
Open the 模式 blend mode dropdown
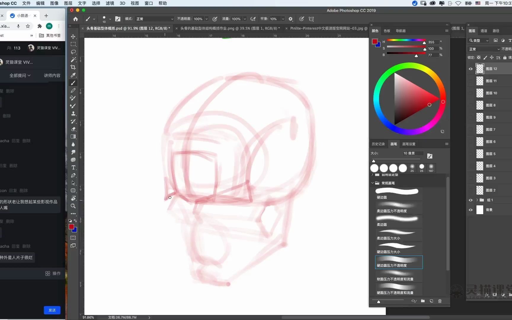(x=154, y=19)
